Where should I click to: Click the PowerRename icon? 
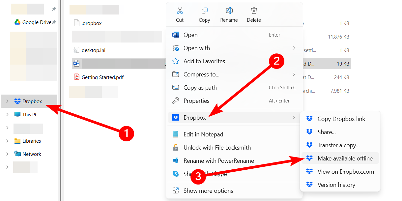(176, 161)
